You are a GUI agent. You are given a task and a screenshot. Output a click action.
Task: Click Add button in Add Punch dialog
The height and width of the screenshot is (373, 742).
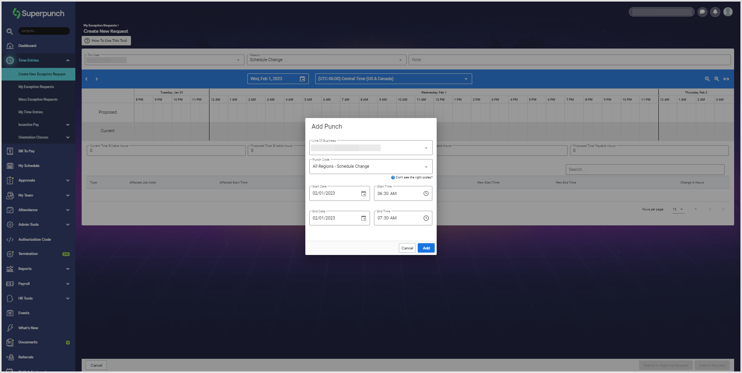(426, 248)
